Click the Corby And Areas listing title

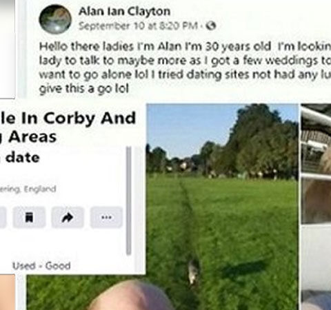(68, 127)
